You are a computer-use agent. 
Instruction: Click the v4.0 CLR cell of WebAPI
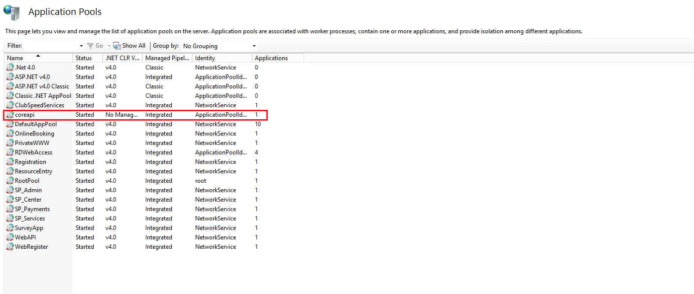click(111, 237)
